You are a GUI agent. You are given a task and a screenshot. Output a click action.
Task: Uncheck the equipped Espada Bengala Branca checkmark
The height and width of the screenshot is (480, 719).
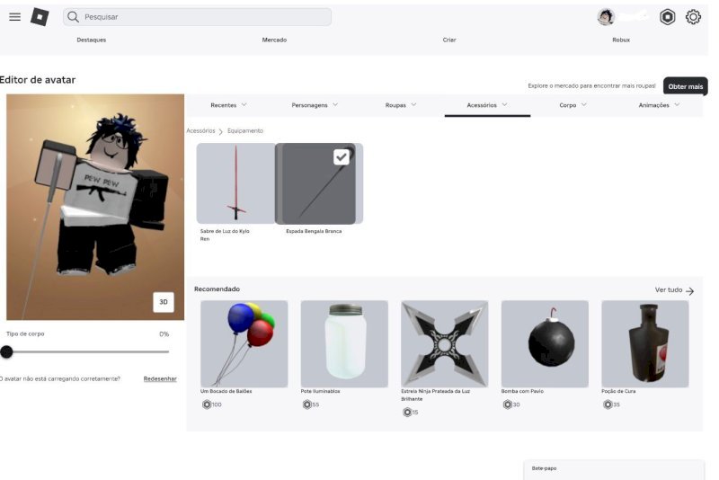(342, 157)
